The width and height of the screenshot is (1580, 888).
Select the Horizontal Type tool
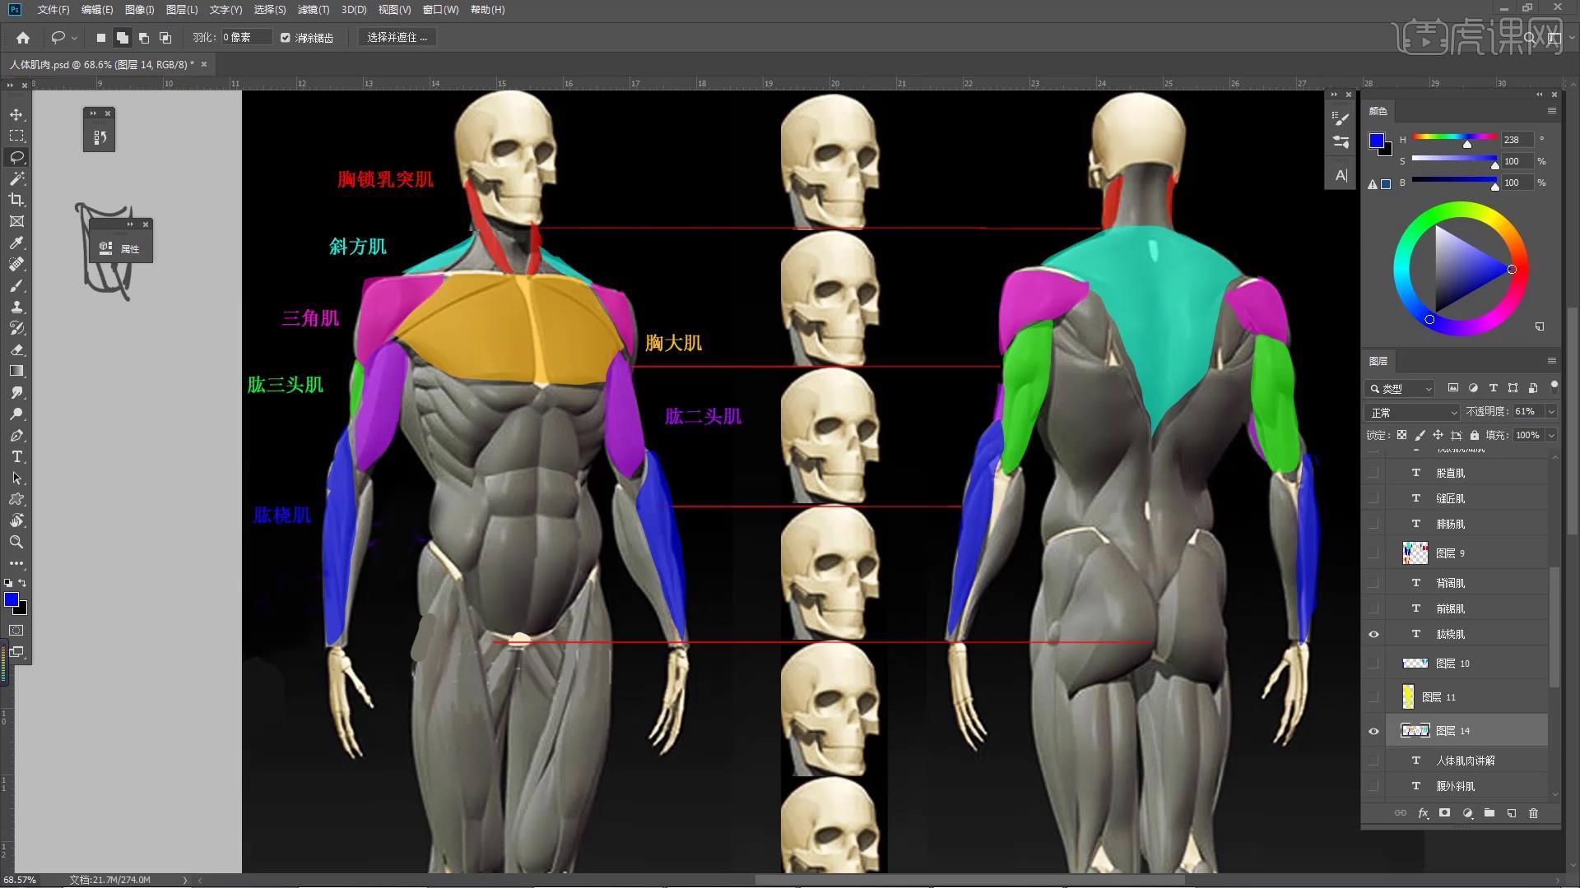(16, 456)
